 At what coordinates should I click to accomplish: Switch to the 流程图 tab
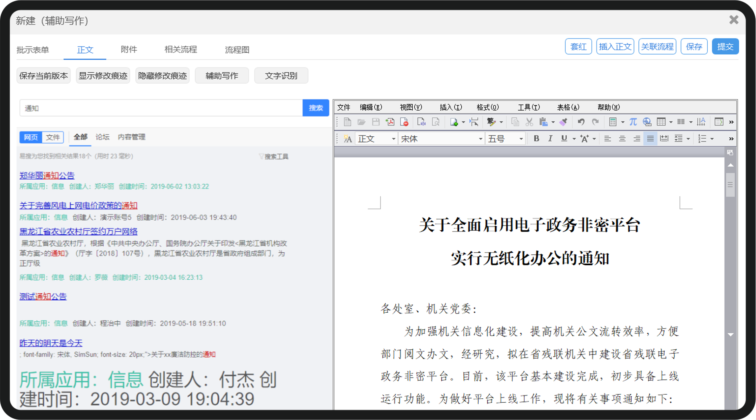coord(237,49)
